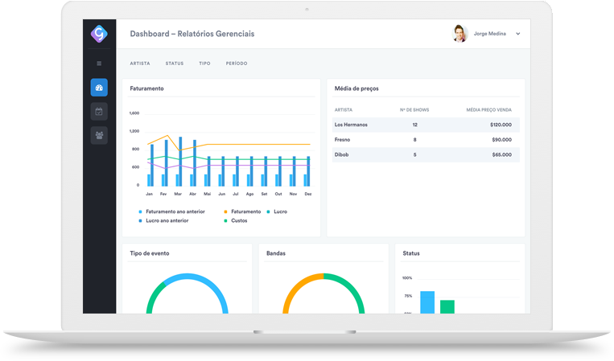Screen dimensions: 614x361
Task: Click Jorge Medina's profile avatar
Action: [x=459, y=34]
